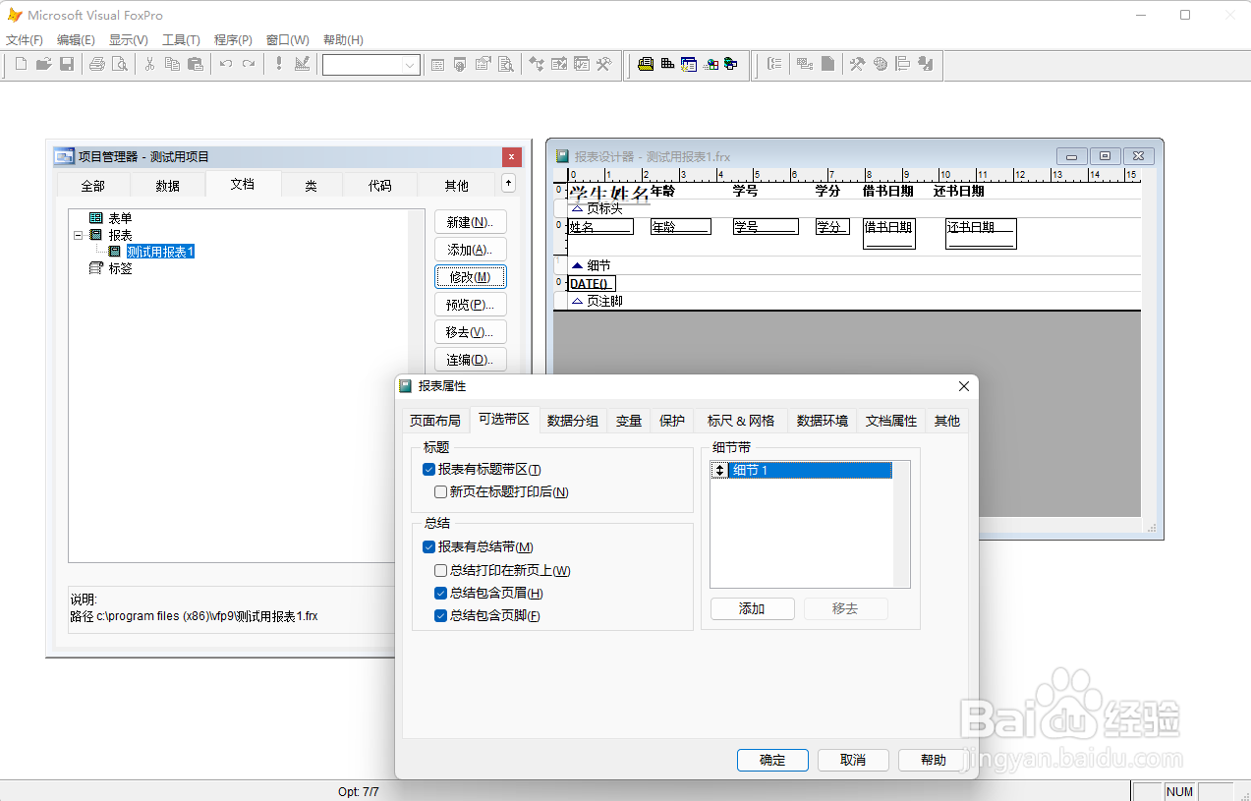Toggle 总结包含页眉 checkbox
This screenshot has width=1251, height=801.
click(x=440, y=593)
